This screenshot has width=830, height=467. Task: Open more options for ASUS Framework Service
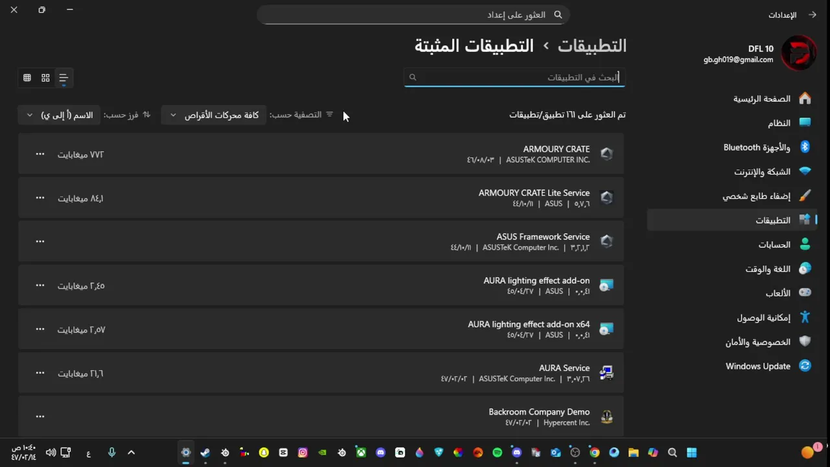[40, 241]
